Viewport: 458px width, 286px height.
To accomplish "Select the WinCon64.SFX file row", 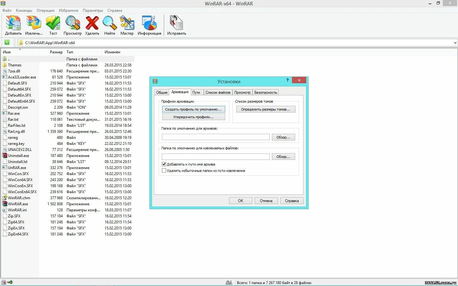I will click(67, 180).
